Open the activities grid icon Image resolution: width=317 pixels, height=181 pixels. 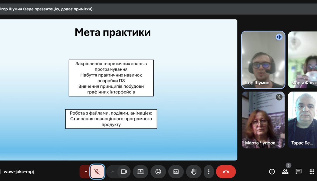pos(312,172)
